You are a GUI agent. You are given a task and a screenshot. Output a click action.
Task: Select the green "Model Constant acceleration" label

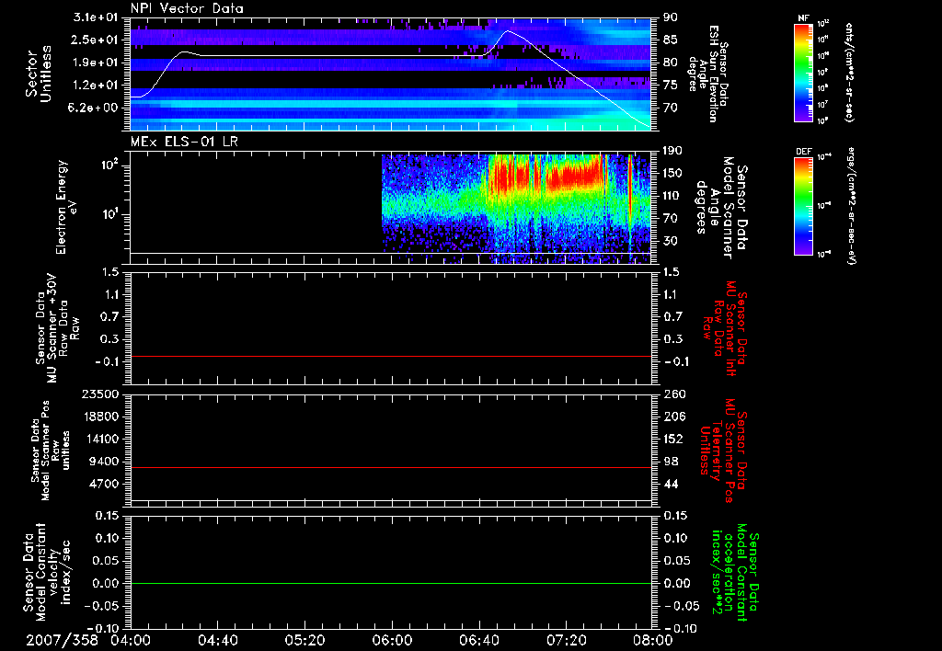click(x=734, y=573)
